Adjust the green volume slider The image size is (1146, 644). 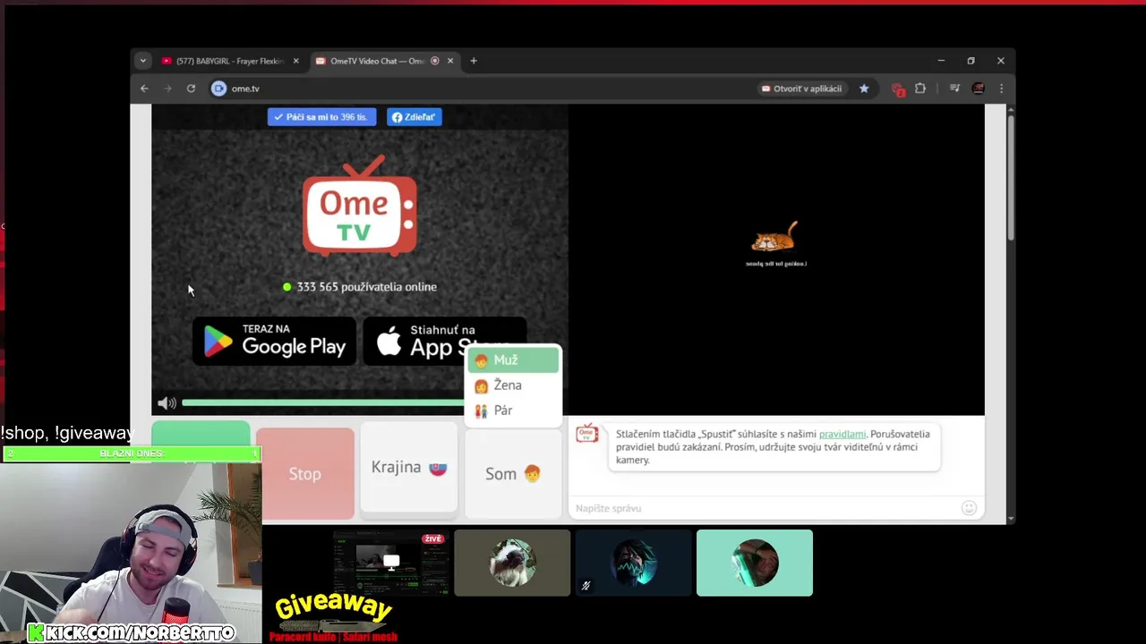[x=322, y=403]
